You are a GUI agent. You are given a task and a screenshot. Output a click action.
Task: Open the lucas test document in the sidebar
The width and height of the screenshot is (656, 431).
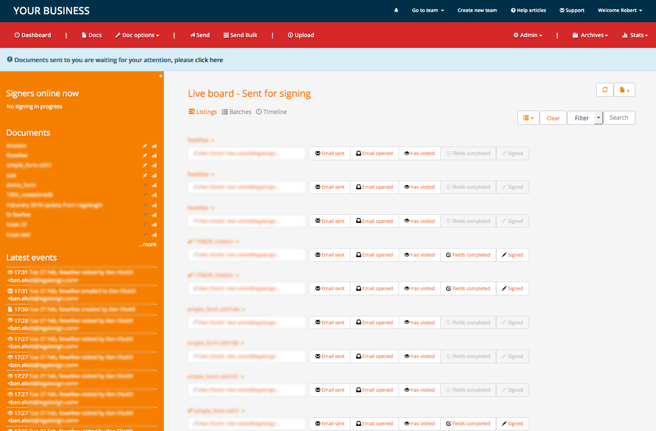pos(18,235)
